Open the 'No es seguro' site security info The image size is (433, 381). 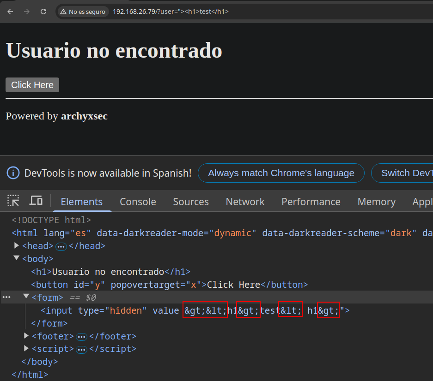[x=83, y=12]
